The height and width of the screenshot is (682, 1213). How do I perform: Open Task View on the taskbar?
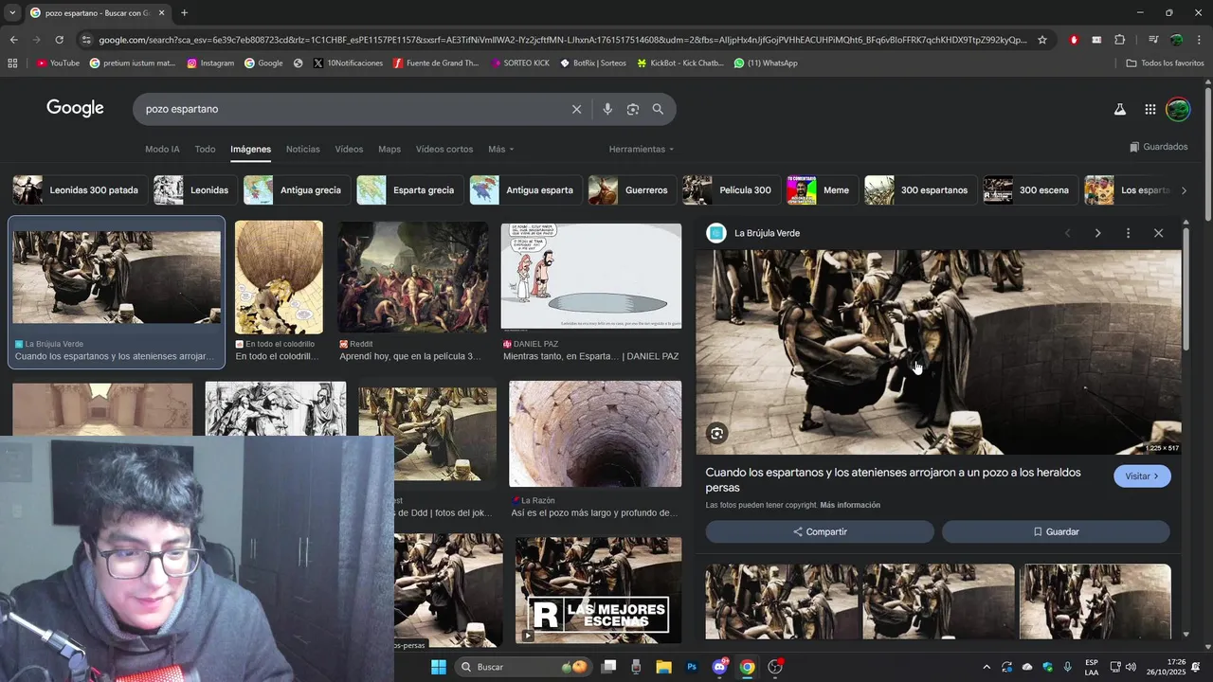coord(608,667)
